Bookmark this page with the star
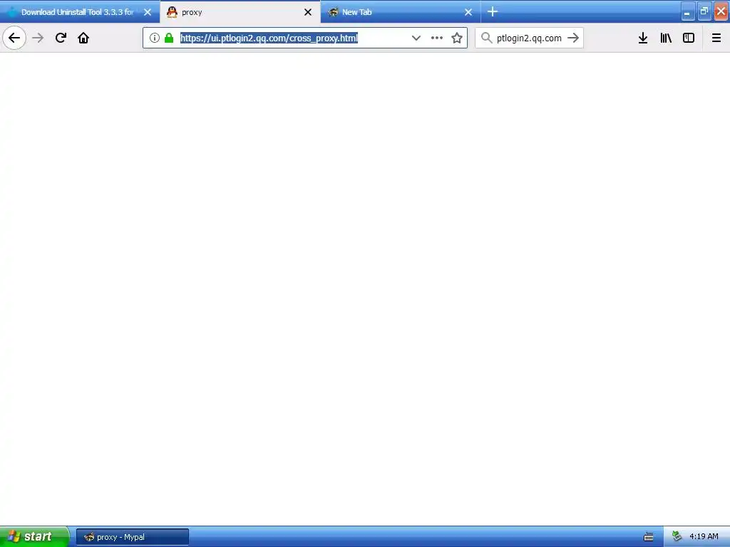The image size is (730, 547). pos(457,38)
